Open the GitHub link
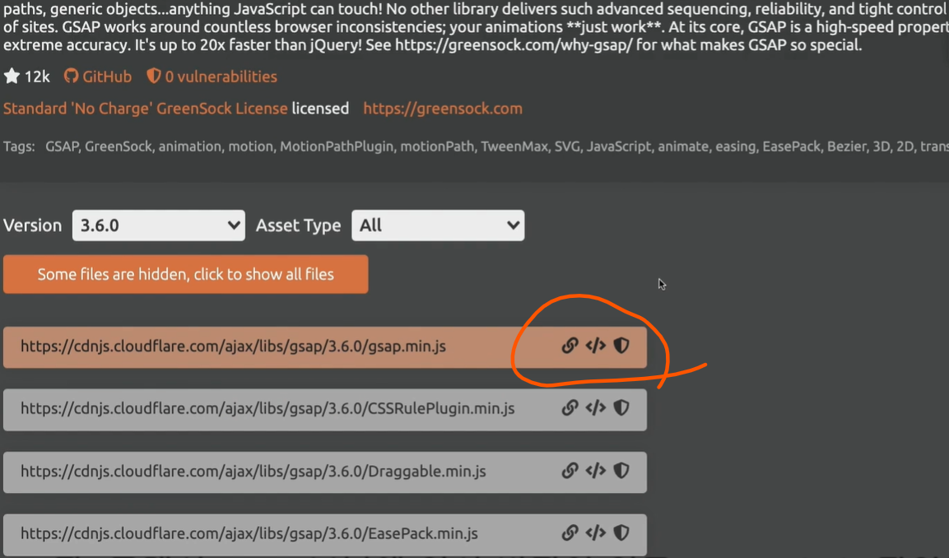Screen dimensions: 949x558 click(107, 77)
